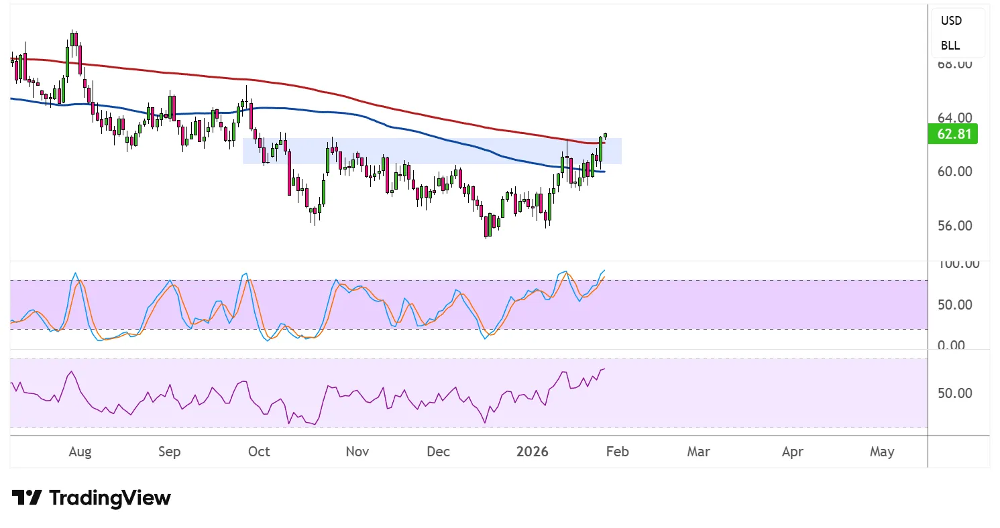Viewport: 1000px width, 528px height.
Task: Click the Feb label on time axis
Action: point(617,452)
